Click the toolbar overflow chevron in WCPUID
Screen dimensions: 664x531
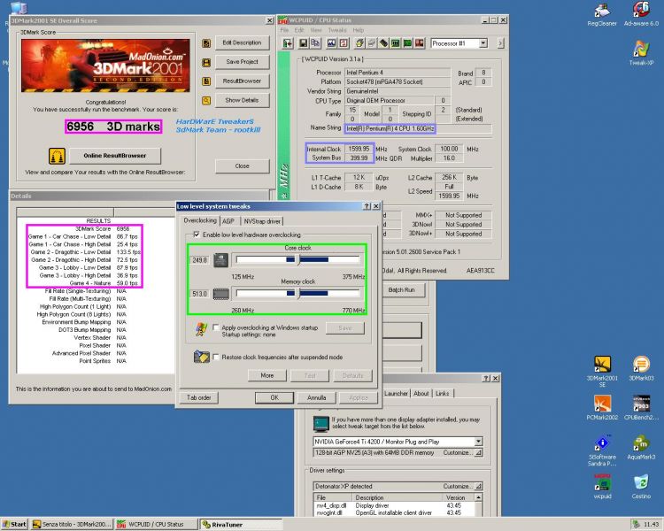tap(500, 43)
